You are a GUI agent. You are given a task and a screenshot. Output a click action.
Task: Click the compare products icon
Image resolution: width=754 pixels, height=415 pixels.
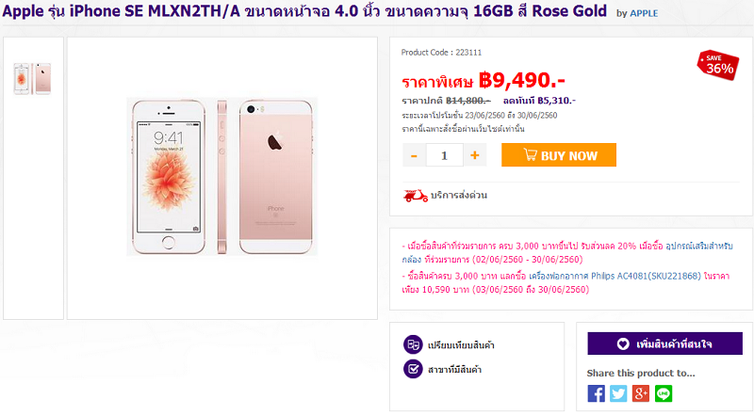(x=413, y=344)
